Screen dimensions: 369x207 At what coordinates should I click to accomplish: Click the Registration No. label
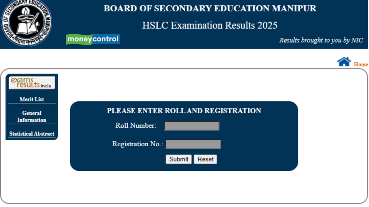tap(138, 144)
